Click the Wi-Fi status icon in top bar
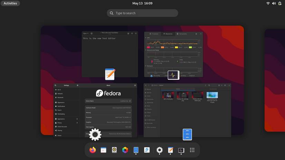 pos(268,3)
